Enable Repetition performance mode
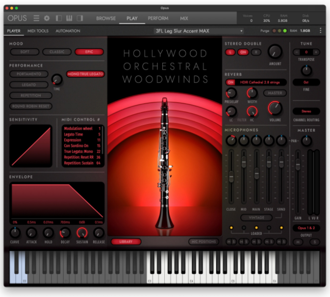 (31, 95)
